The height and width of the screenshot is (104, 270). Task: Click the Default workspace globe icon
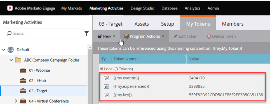11,50
